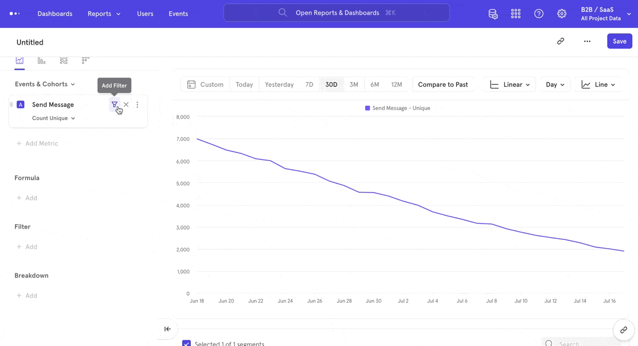Open the Send Message three-dot options menu
Image resolution: width=638 pixels, height=346 pixels.
tap(137, 105)
